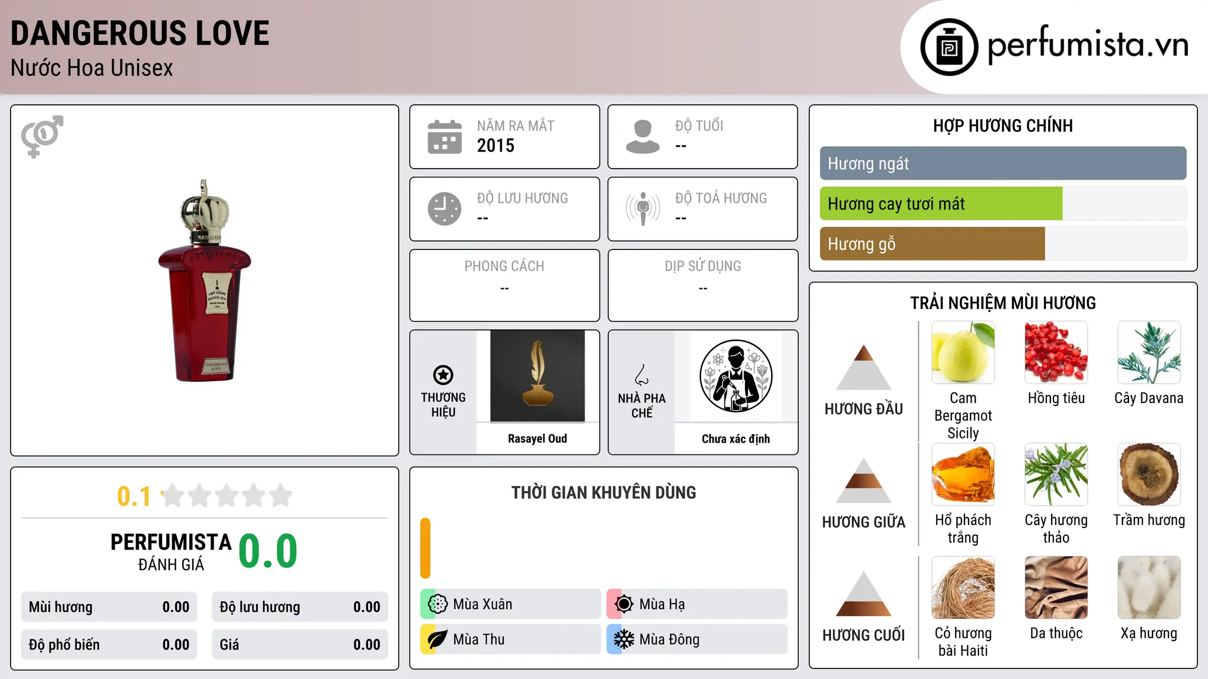
Task: Click the Hương ngát accord bar
Action: point(1003,163)
